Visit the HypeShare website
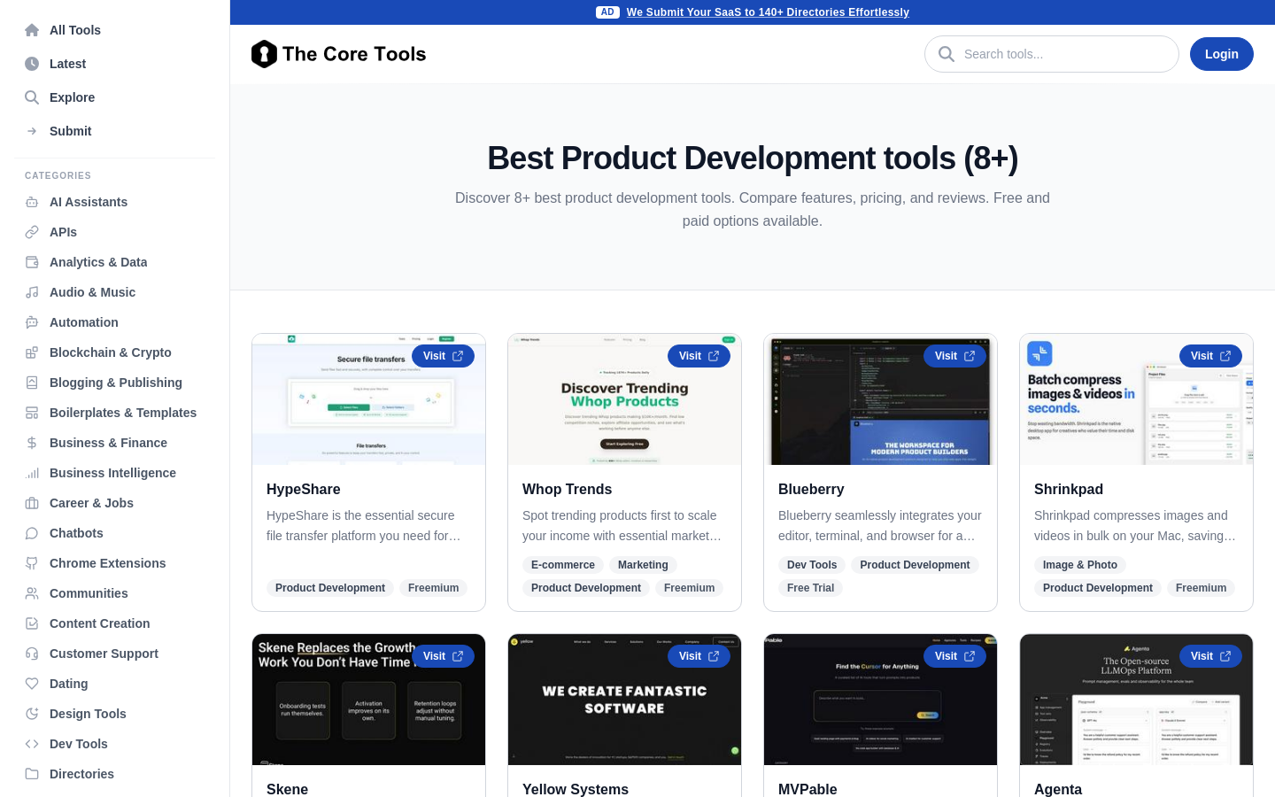This screenshot has width=1275, height=797. coord(443,356)
